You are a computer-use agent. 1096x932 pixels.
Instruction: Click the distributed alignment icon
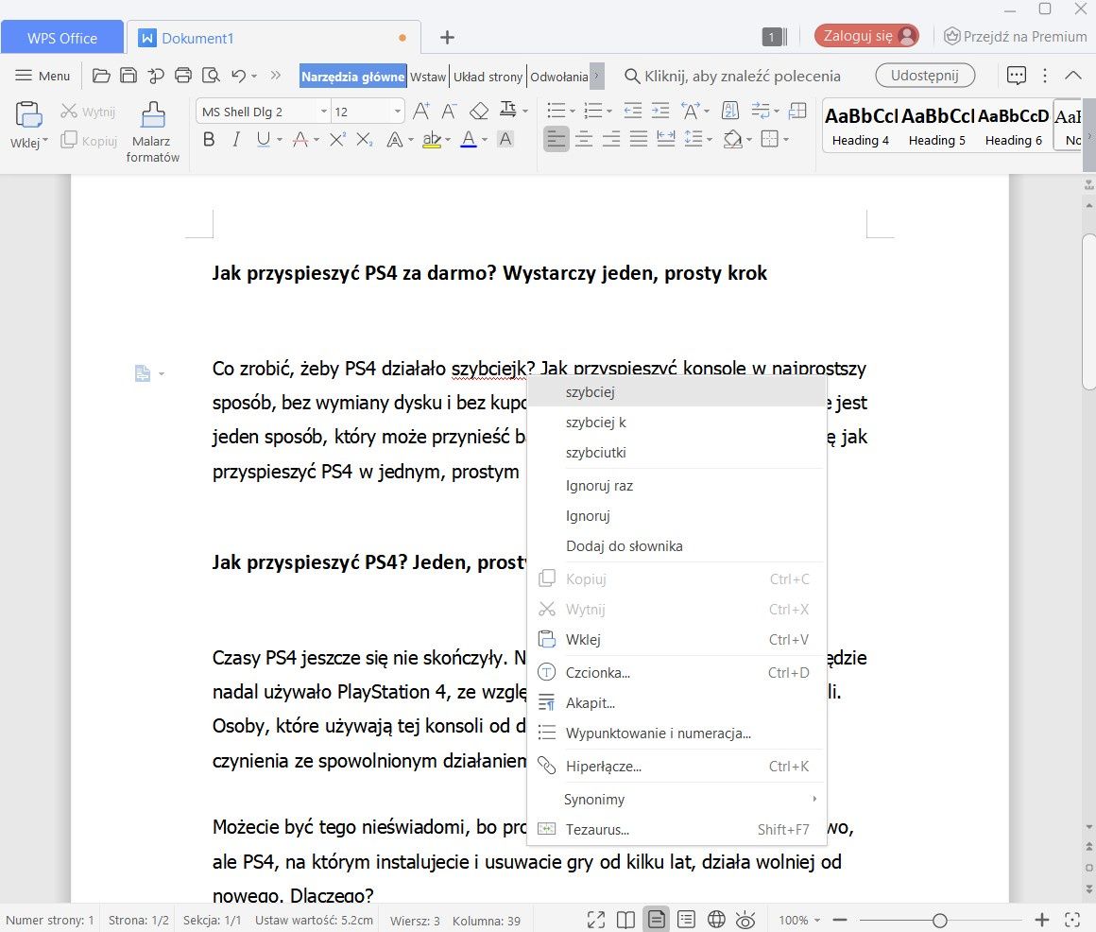666,139
